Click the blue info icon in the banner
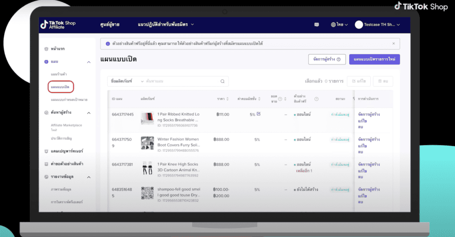 click(108, 44)
